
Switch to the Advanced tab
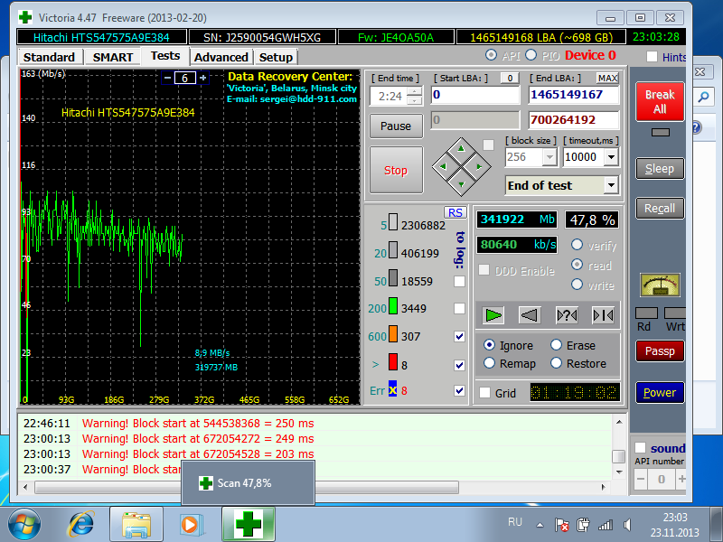point(221,57)
